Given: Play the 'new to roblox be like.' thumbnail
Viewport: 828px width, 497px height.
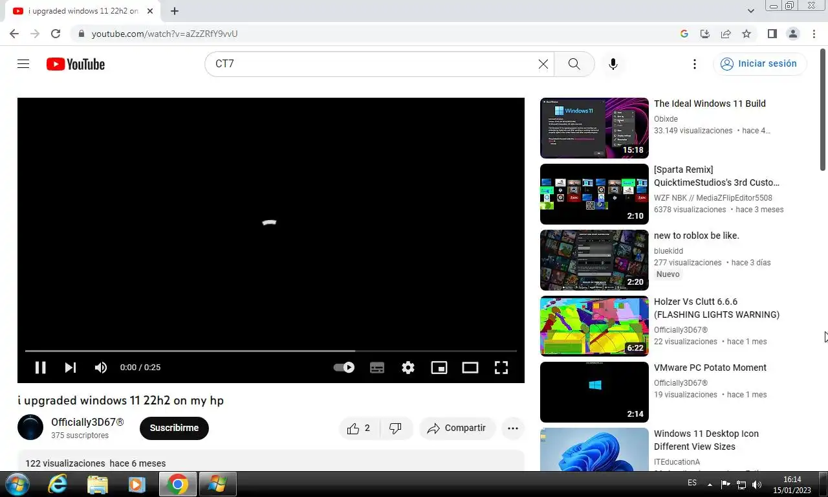Looking at the screenshot, I should point(594,260).
